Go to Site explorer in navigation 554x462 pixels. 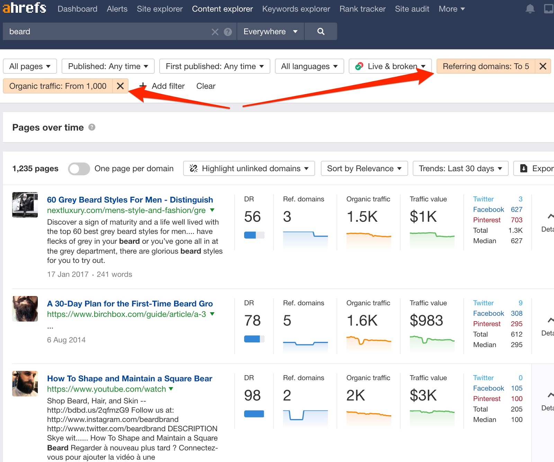pos(160,9)
